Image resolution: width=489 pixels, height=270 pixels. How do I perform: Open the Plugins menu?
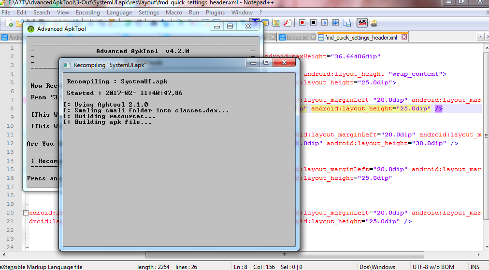click(215, 13)
